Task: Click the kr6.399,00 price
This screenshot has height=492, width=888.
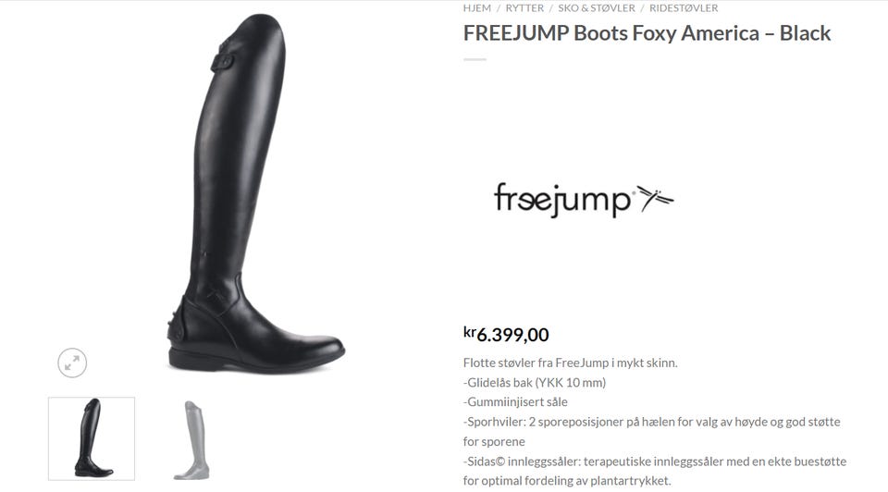Action: [506, 334]
